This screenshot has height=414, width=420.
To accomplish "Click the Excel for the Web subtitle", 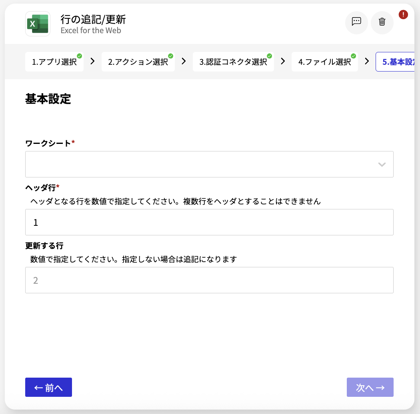I will coord(91,30).
